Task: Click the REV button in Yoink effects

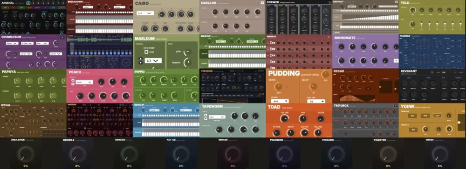Action: click(x=413, y=130)
